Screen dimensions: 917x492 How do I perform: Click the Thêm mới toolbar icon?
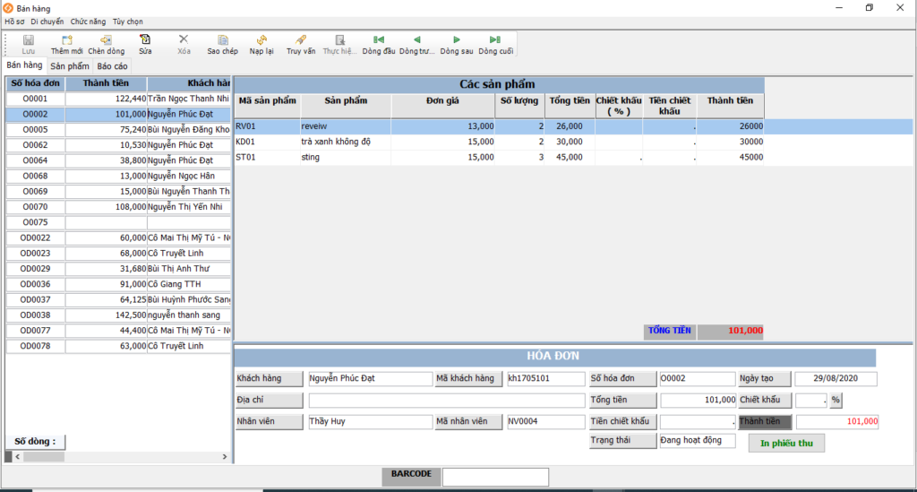pos(67,40)
